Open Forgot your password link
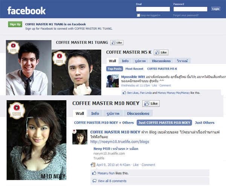226x186 pixels. click(x=186, y=15)
